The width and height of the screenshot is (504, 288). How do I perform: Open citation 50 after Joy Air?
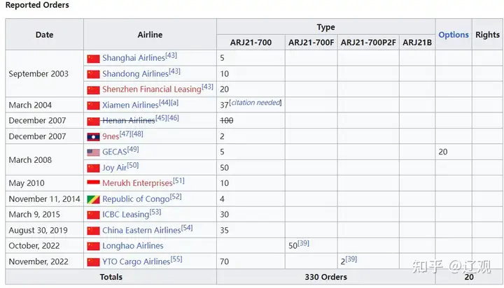click(x=133, y=165)
